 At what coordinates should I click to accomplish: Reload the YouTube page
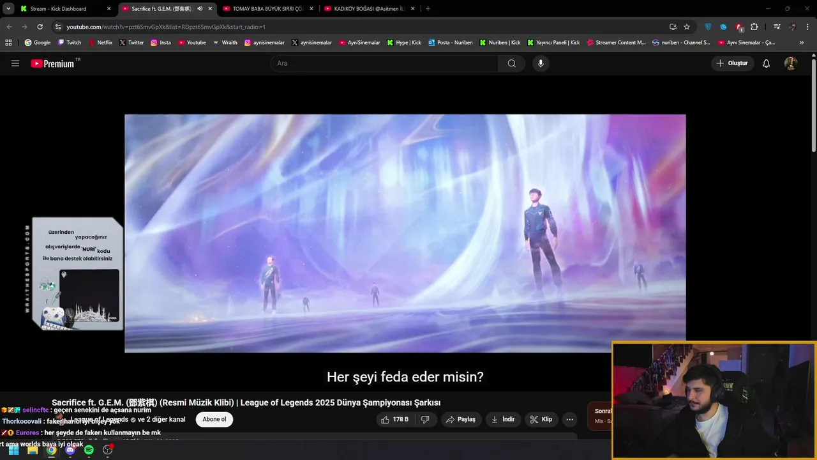(40, 27)
